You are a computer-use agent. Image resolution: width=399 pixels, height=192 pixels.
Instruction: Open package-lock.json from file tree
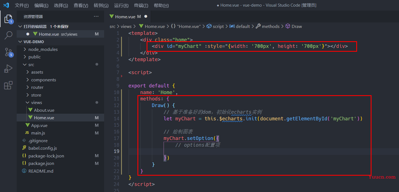click(60, 156)
